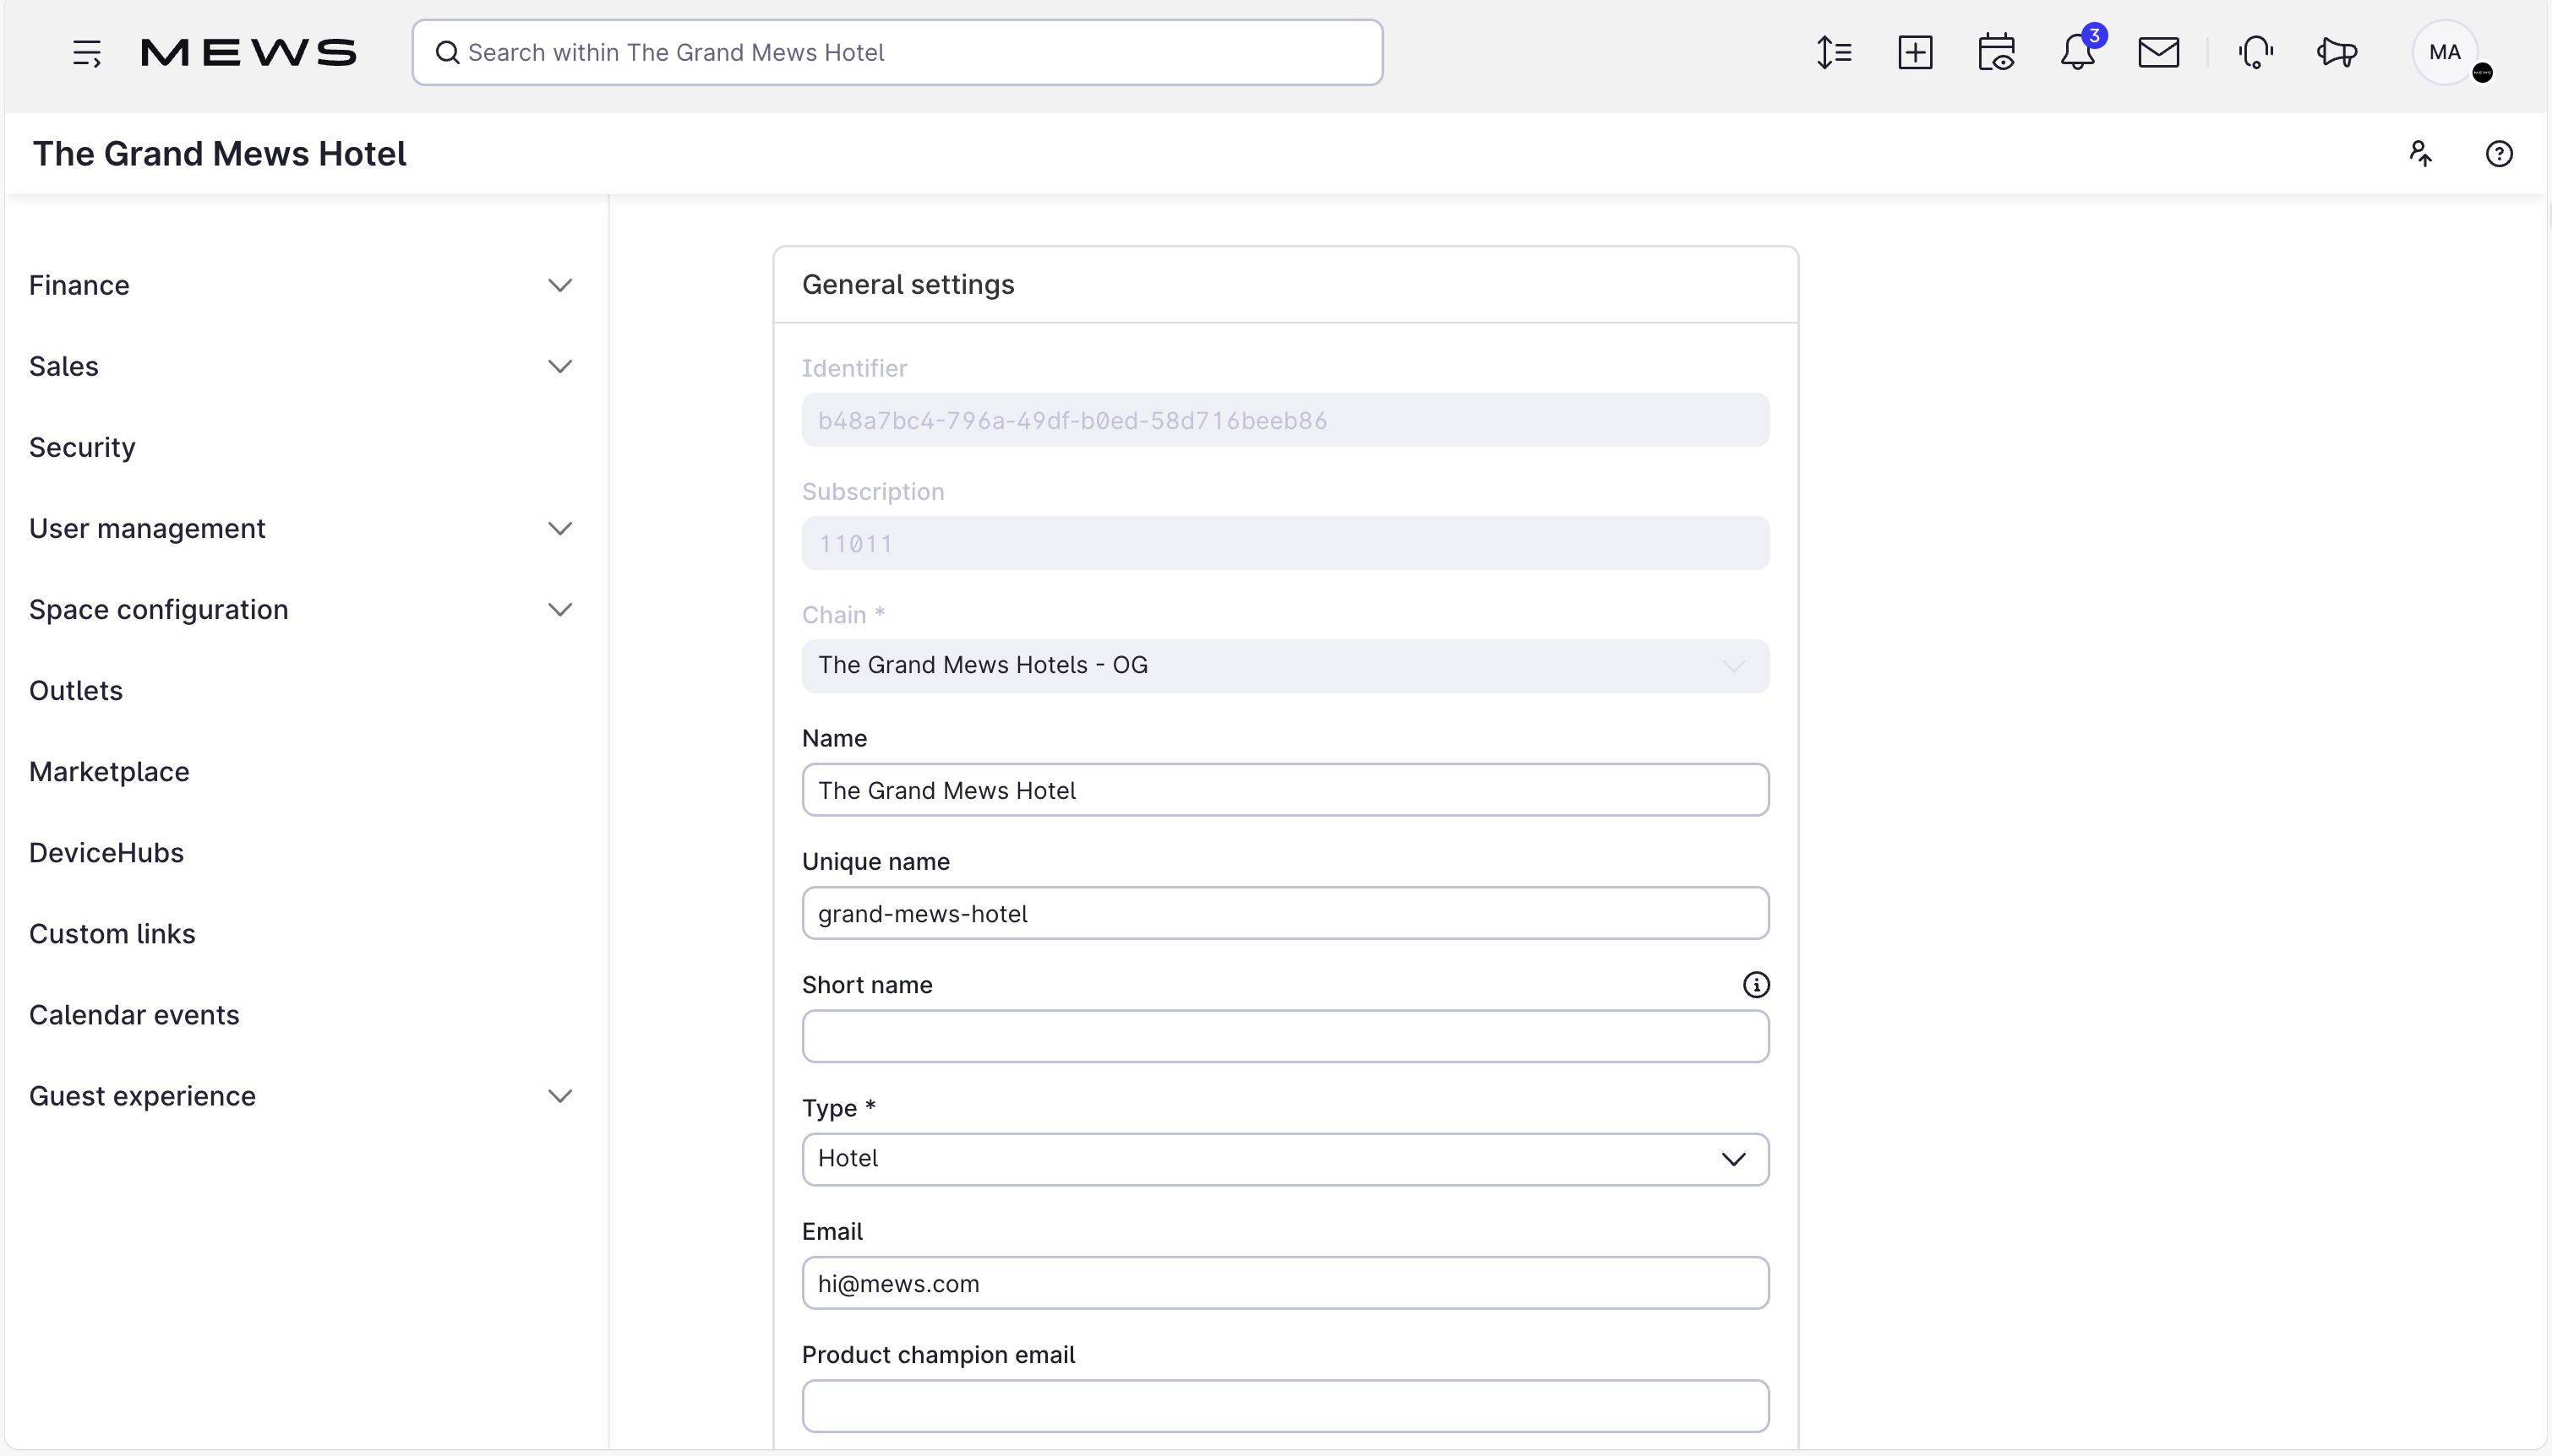Open the Chain dropdown
The image size is (2552, 1456).
(x=1285, y=666)
